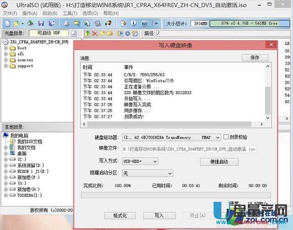Viewport: 293px width, 230px height.
Task: Expand the support folder node
Action: [6, 66]
